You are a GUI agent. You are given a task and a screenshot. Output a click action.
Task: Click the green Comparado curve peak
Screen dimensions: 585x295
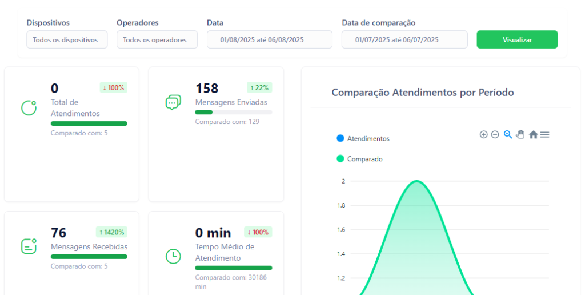point(416,181)
